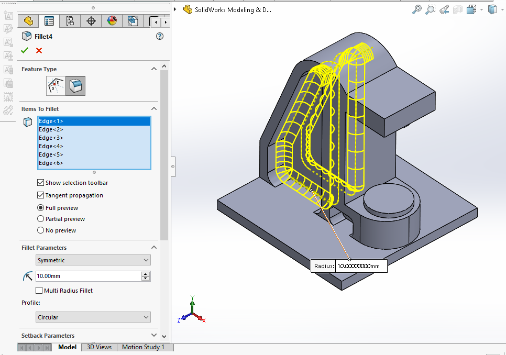Select Edge<3> in the Items To Fillet list

(x=51, y=138)
